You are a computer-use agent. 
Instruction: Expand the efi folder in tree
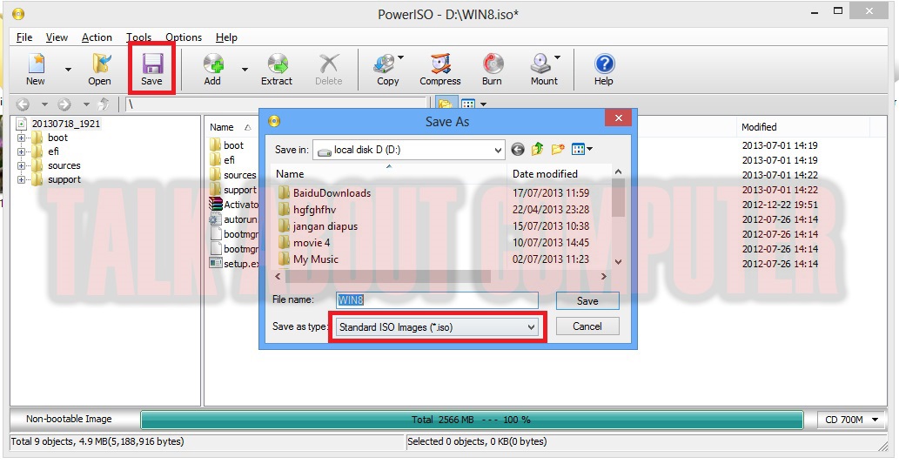click(21, 151)
